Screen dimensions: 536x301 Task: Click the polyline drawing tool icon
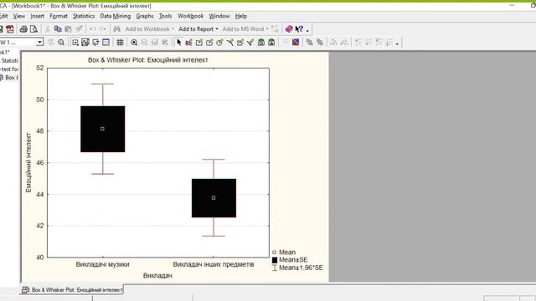pyautogui.click(x=229, y=43)
